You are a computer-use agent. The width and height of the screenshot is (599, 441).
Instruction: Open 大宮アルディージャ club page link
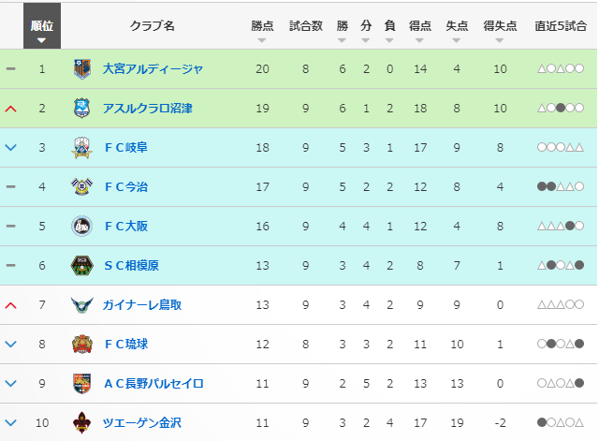point(153,69)
